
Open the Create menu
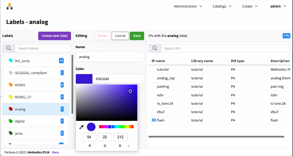click(250, 6)
